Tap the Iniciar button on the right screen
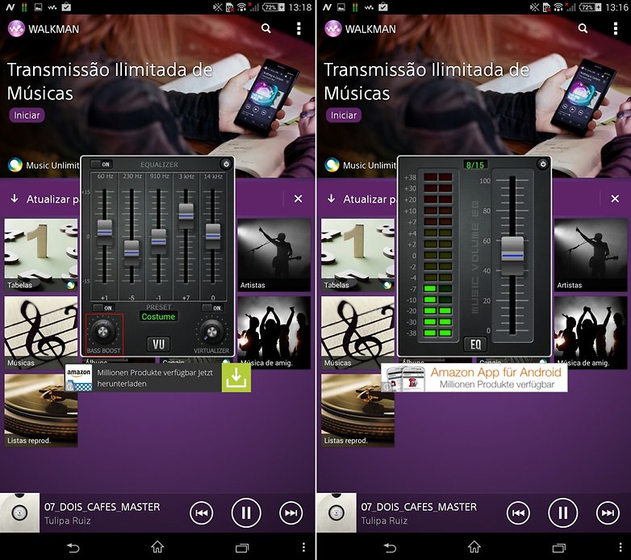The width and height of the screenshot is (631, 560). tap(344, 115)
